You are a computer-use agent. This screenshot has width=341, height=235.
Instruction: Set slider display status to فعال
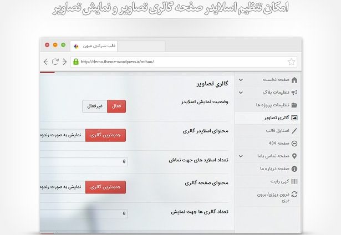(x=116, y=106)
